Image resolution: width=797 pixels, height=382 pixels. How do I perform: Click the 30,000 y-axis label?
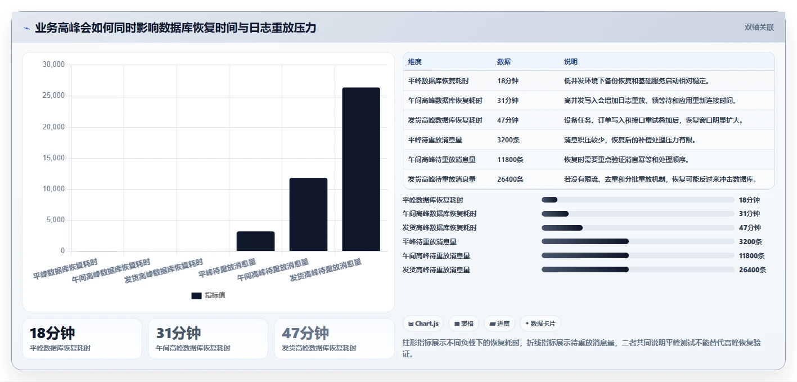coord(53,65)
